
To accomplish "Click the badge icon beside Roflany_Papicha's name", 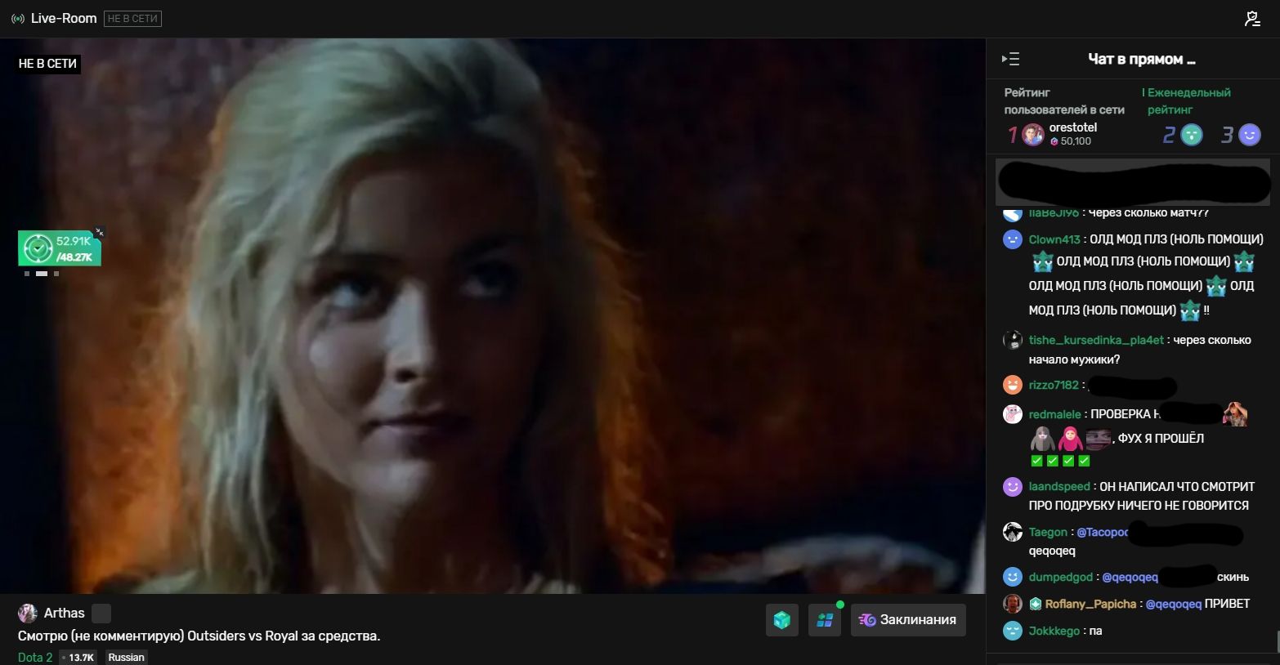I will (x=1036, y=604).
